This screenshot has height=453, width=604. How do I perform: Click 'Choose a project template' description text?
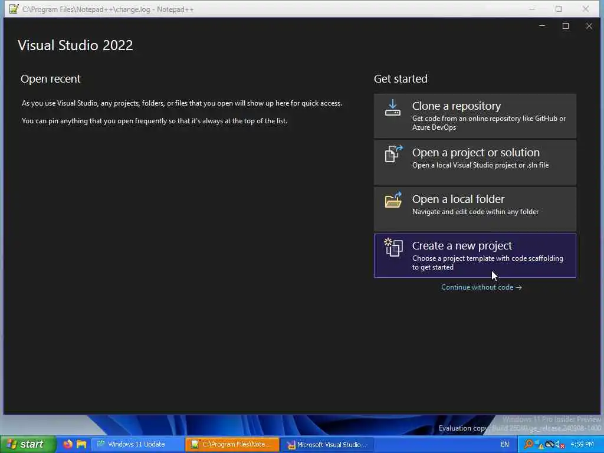click(x=488, y=262)
